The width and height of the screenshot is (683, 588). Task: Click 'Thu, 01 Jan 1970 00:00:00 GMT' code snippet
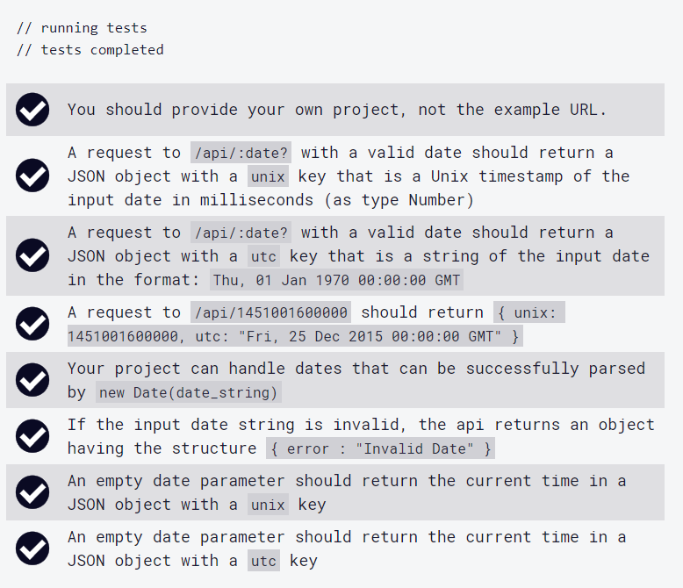337,280
